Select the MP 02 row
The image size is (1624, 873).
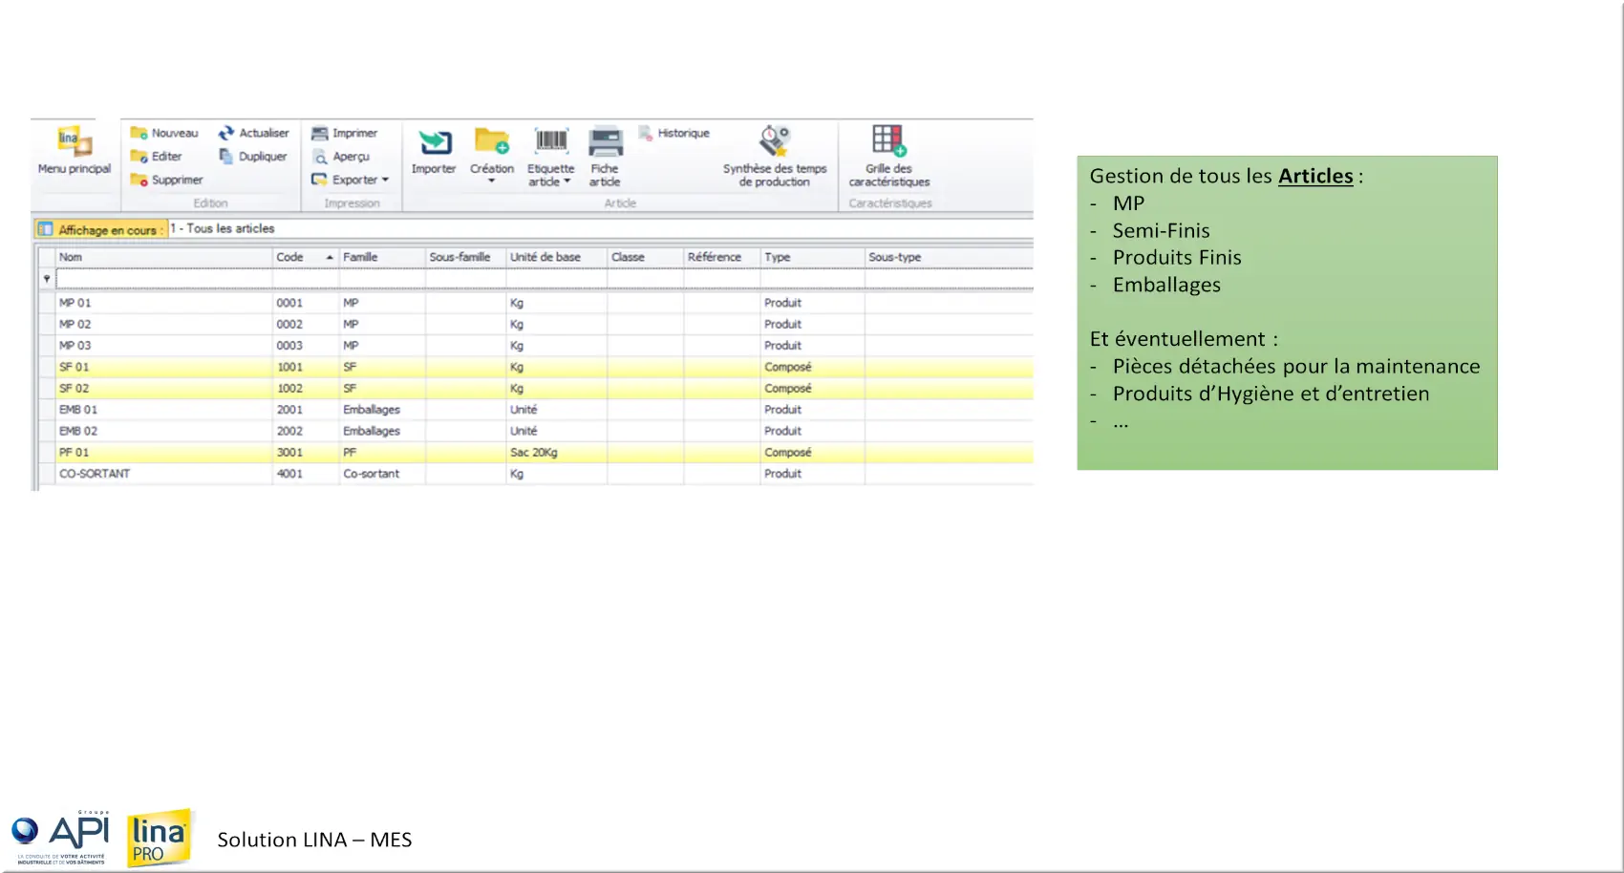(x=535, y=324)
